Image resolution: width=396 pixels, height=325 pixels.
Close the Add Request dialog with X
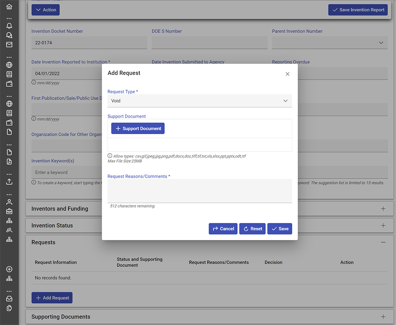(x=287, y=74)
